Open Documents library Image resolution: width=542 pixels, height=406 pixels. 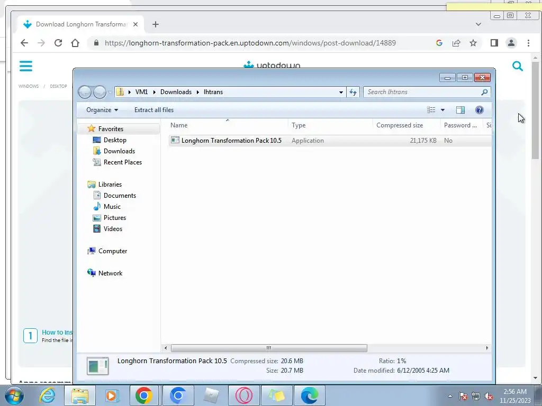point(120,196)
